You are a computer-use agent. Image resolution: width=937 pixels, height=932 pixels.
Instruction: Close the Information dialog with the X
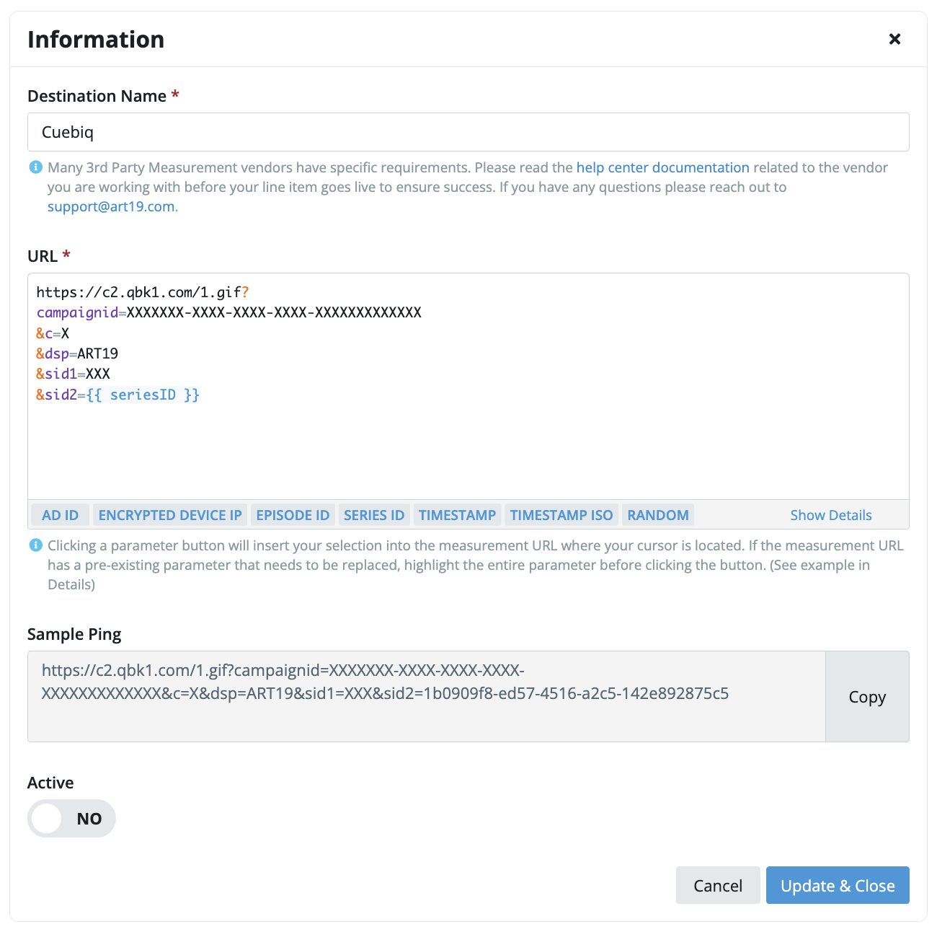pyautogui.click(x=894, y=39)
